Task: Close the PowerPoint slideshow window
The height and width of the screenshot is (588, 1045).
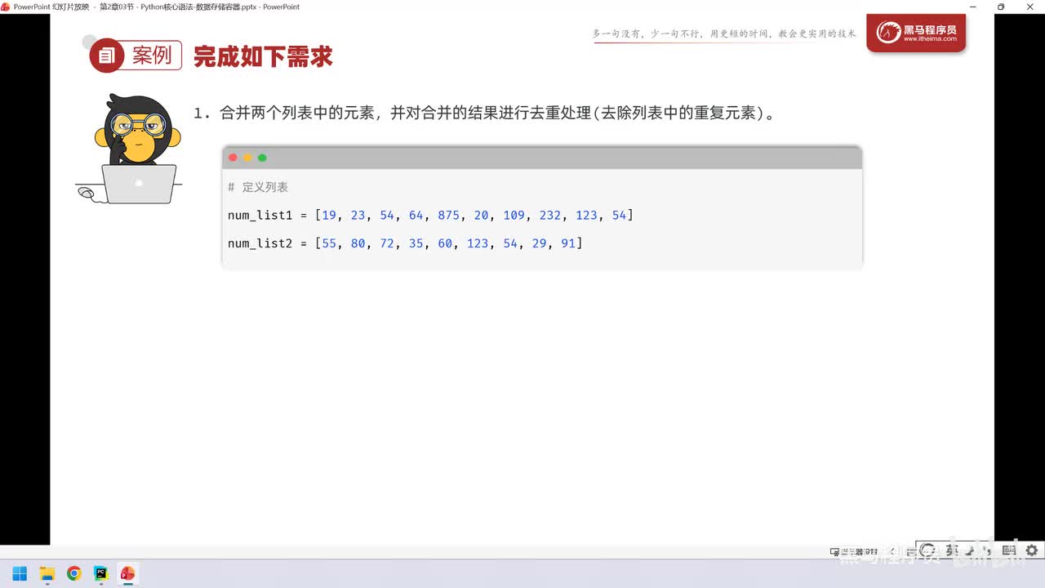Action: [1030, 7]
